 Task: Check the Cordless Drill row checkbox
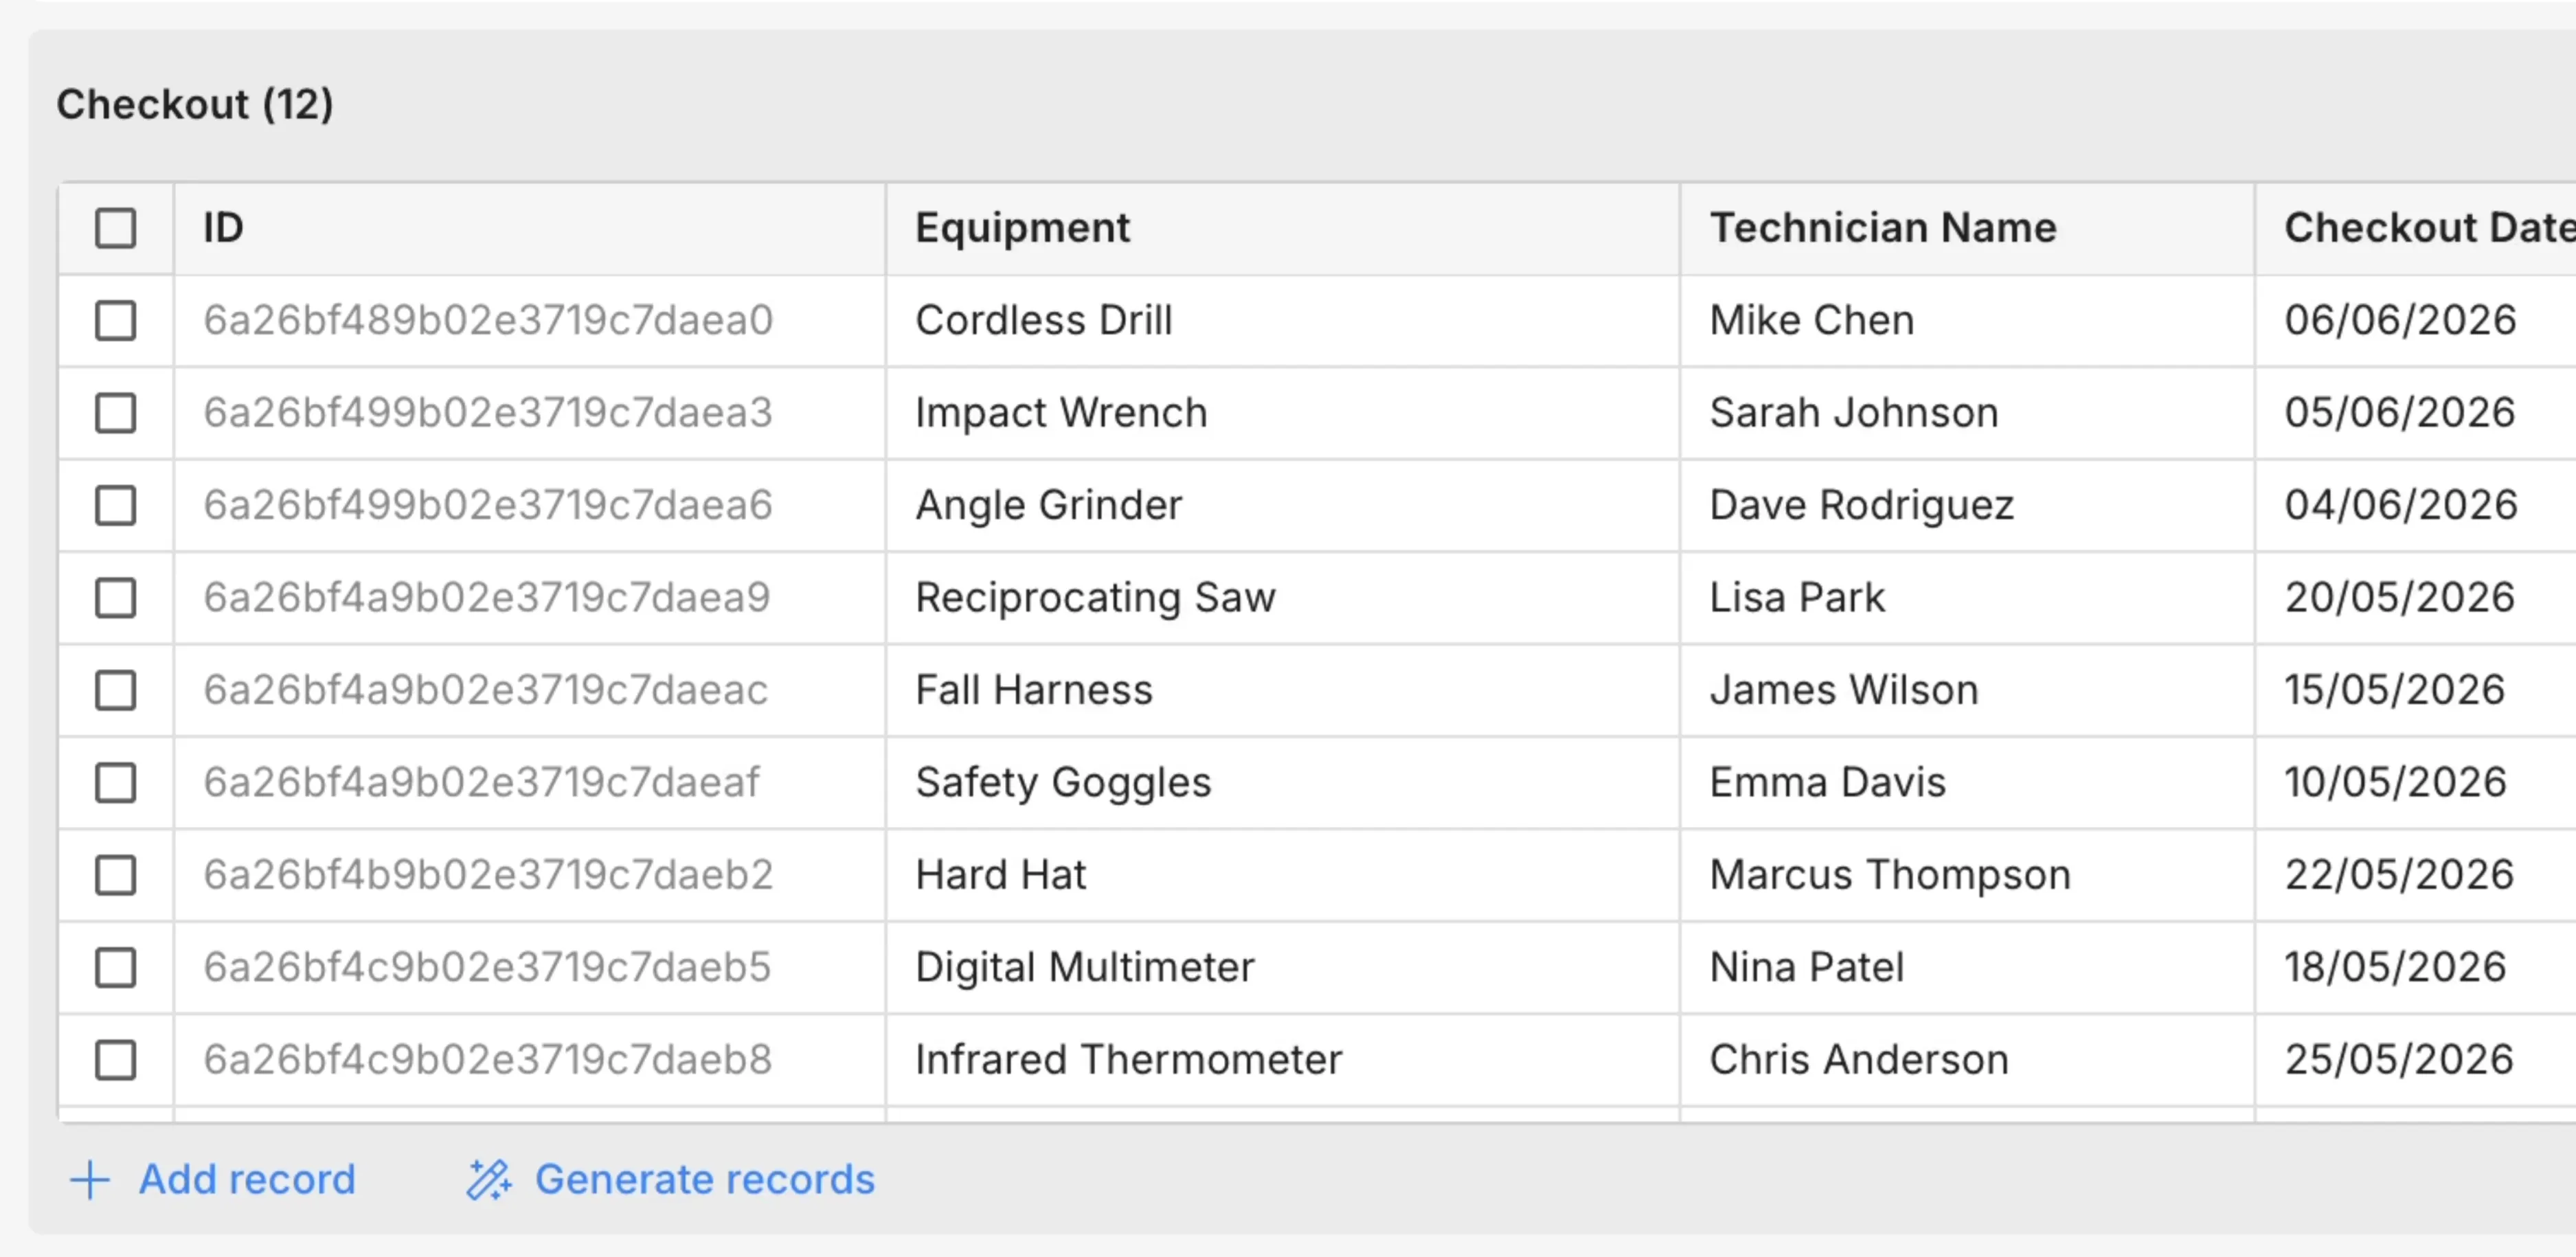click(116, 321)
